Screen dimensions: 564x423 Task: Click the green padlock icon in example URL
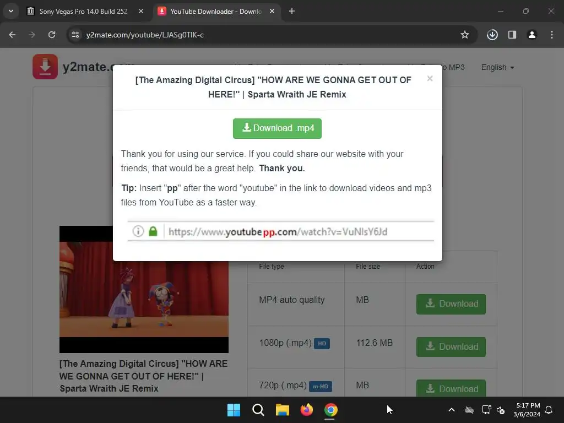click(x=153, y=231)
